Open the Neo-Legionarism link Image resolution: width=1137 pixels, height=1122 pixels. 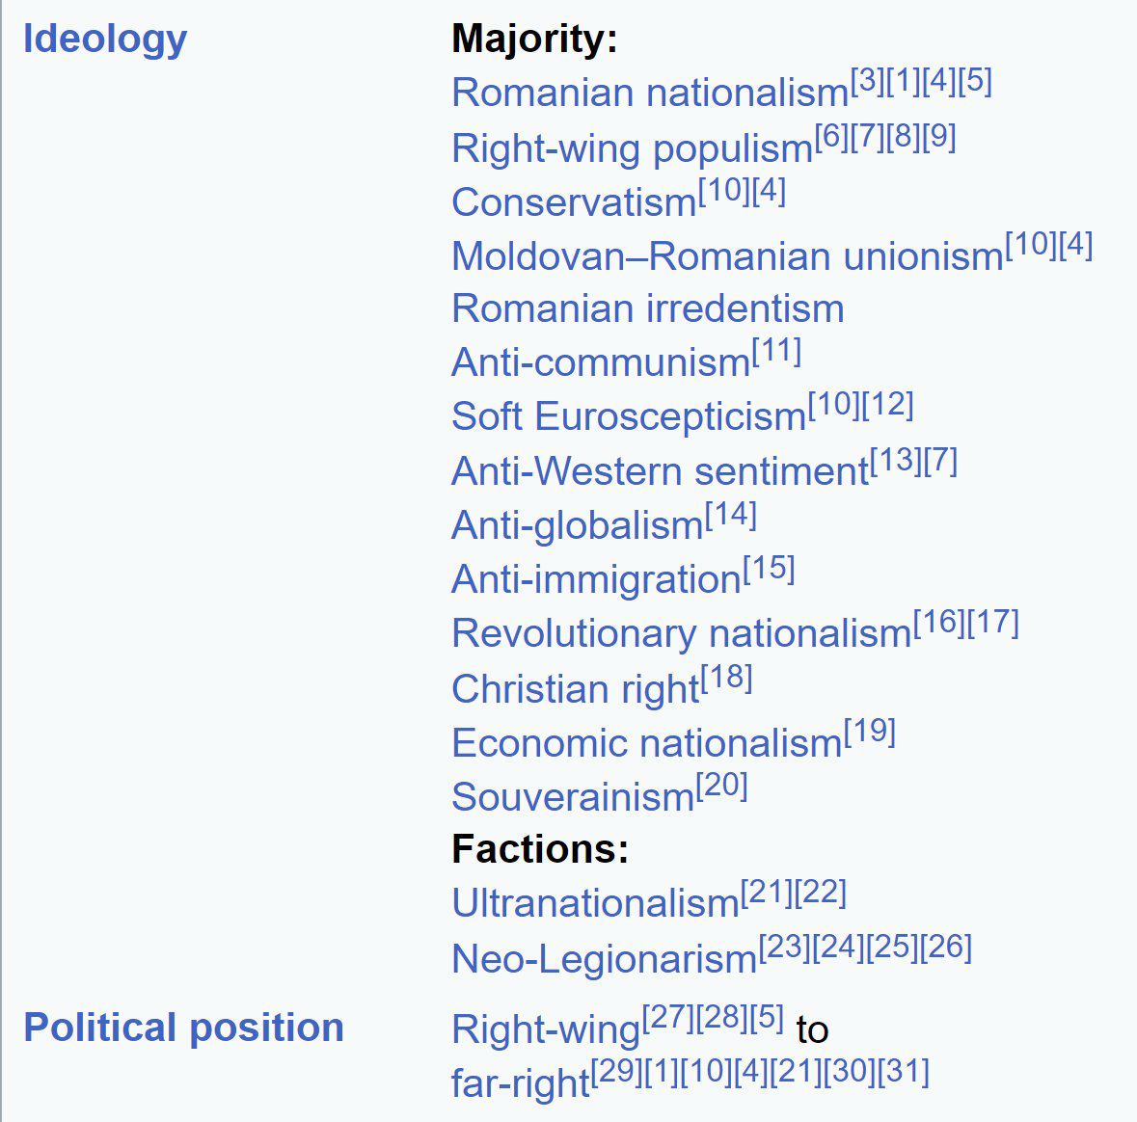(x=604, y=959)
